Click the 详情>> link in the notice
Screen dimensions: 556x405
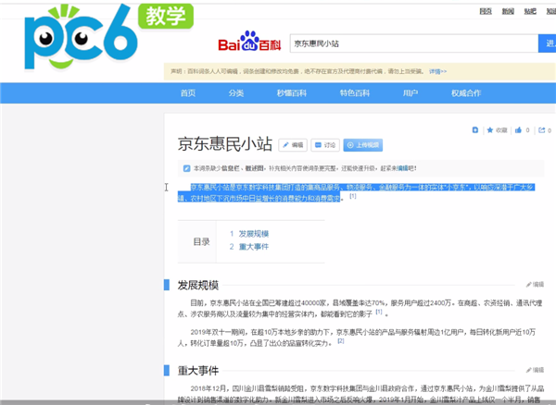(437, 71)
